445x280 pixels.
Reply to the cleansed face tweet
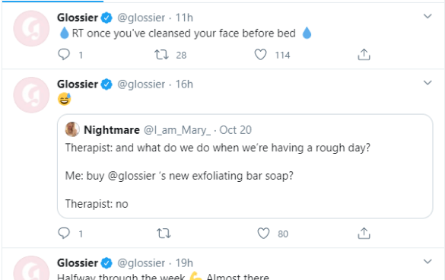pyautogui.click(x=64, y=54)
